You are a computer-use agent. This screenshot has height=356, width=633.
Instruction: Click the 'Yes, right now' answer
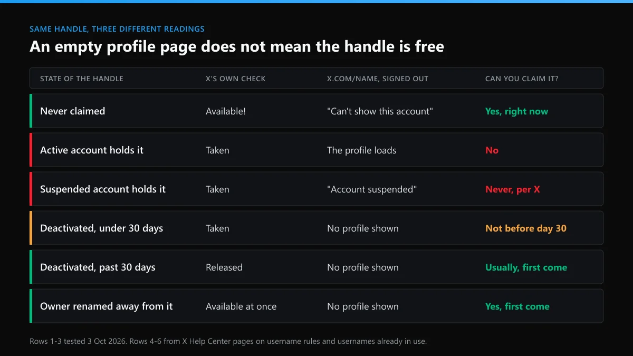517,111
